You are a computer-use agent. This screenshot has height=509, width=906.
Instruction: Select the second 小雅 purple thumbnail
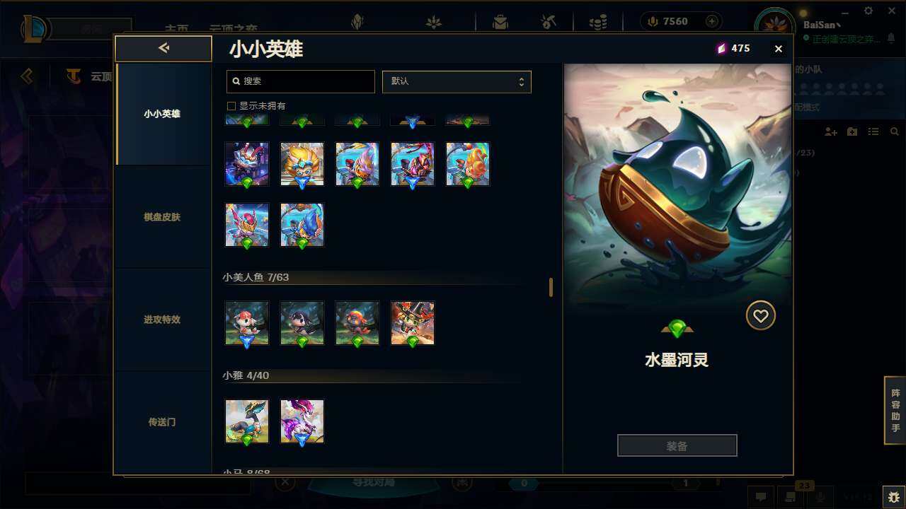tap(302, 421)
